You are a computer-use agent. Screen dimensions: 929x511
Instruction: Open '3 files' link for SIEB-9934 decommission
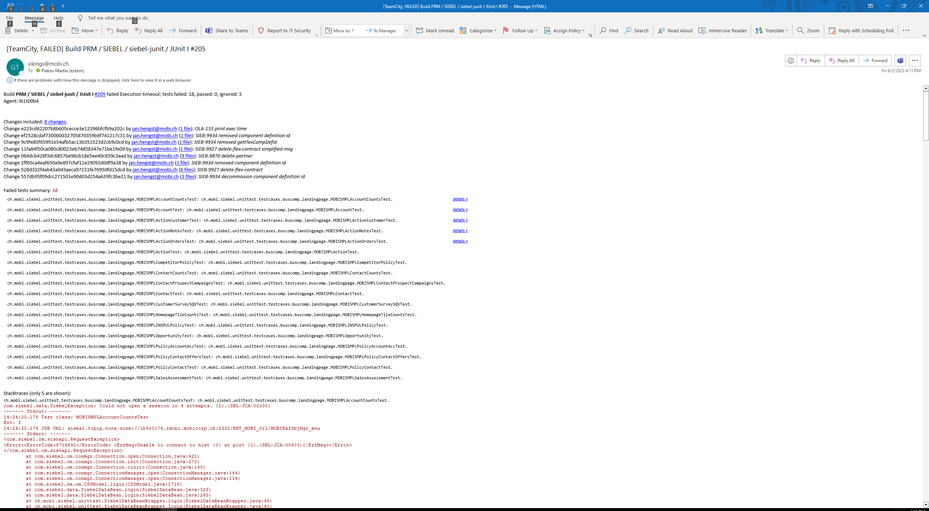click(188, 176)
